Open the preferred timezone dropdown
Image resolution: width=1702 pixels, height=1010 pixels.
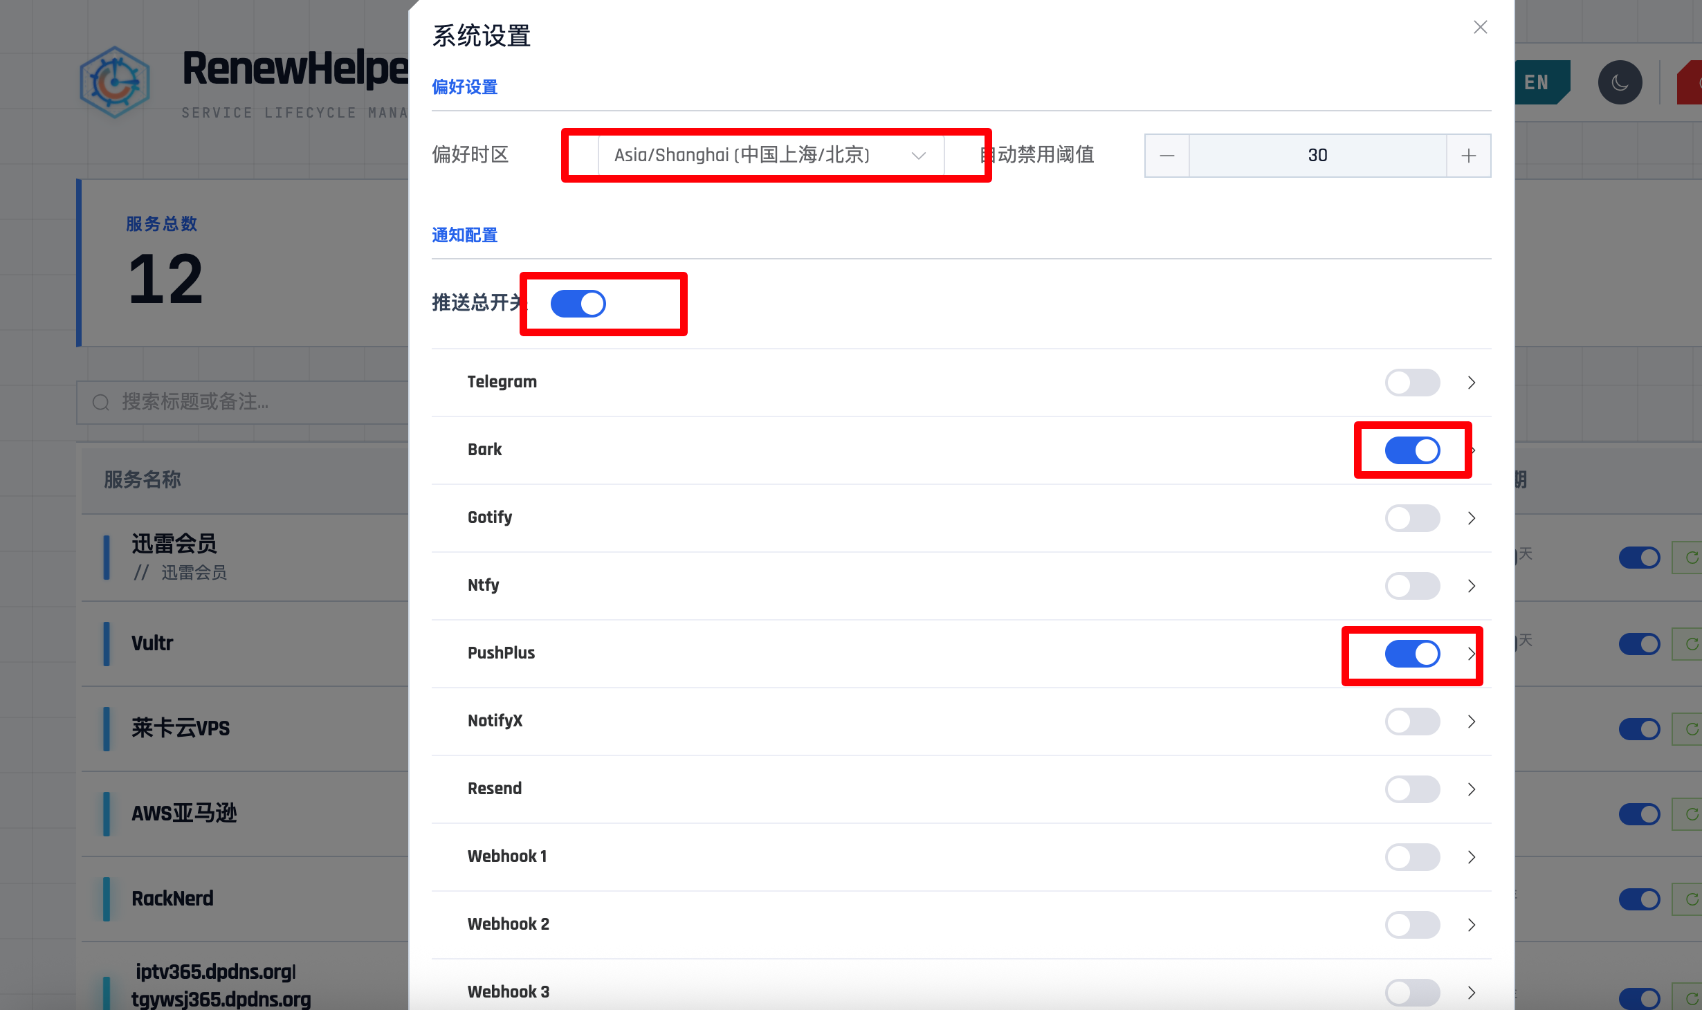(770, 155)
